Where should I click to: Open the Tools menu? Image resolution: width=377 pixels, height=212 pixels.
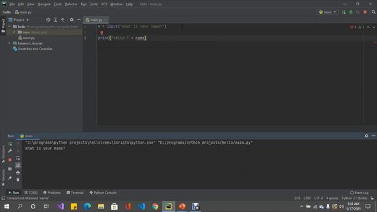click(94, 4)
